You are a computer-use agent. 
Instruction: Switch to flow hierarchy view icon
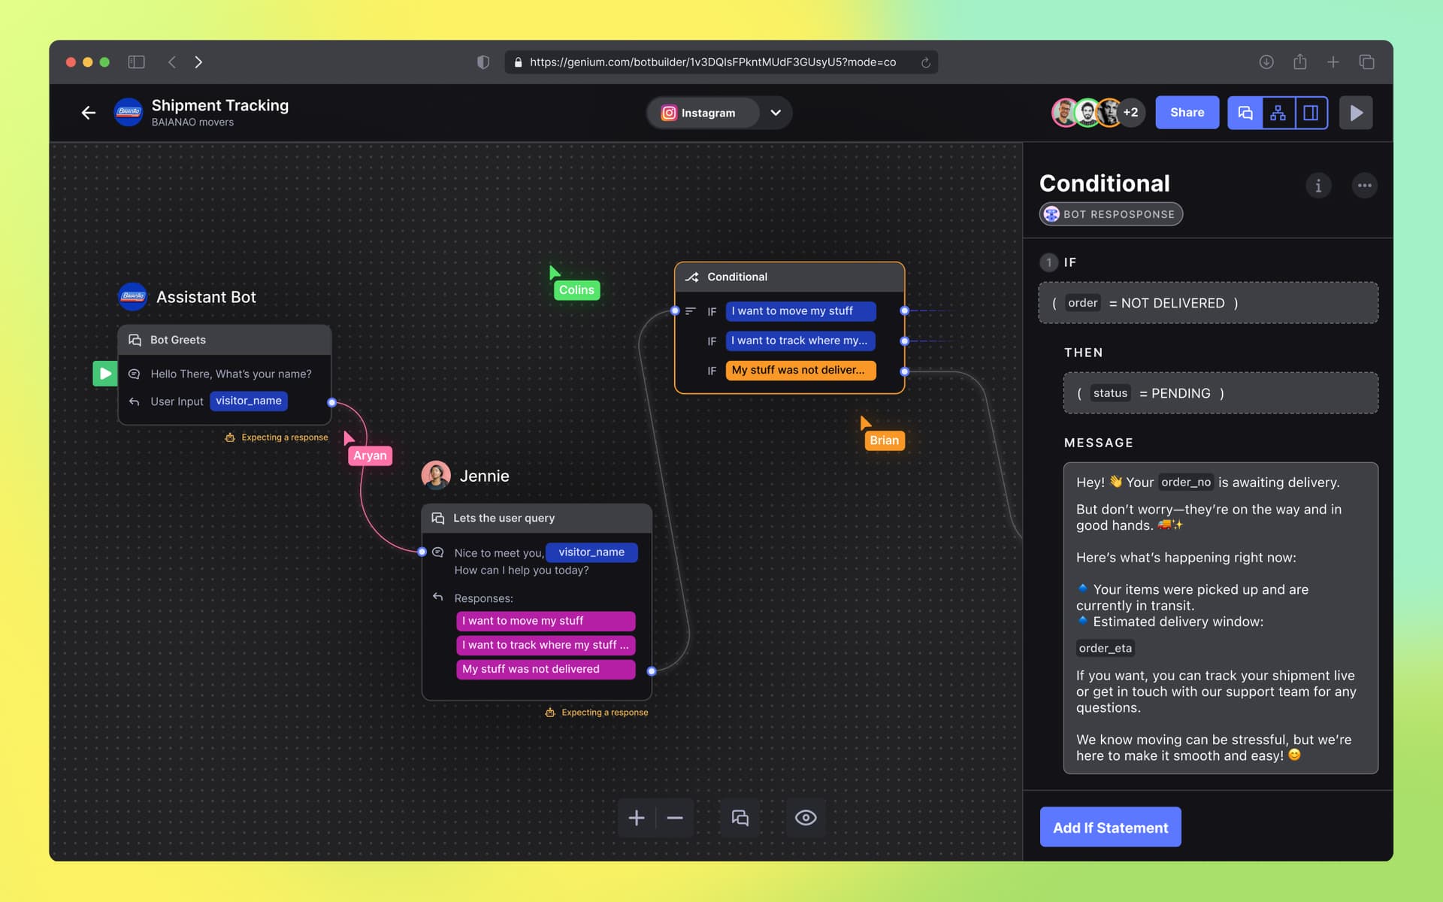point(1278,113)
